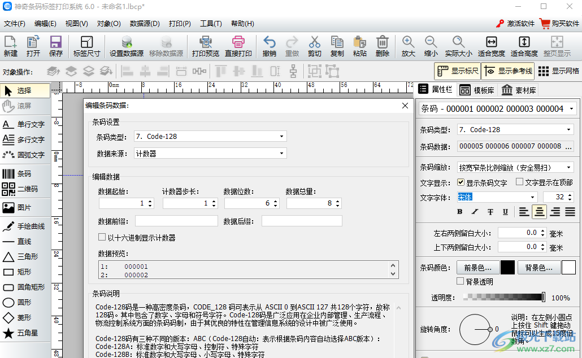Zoom out with 缩小 icon
This screenshot has width=582, height=358.
[431, 46]
